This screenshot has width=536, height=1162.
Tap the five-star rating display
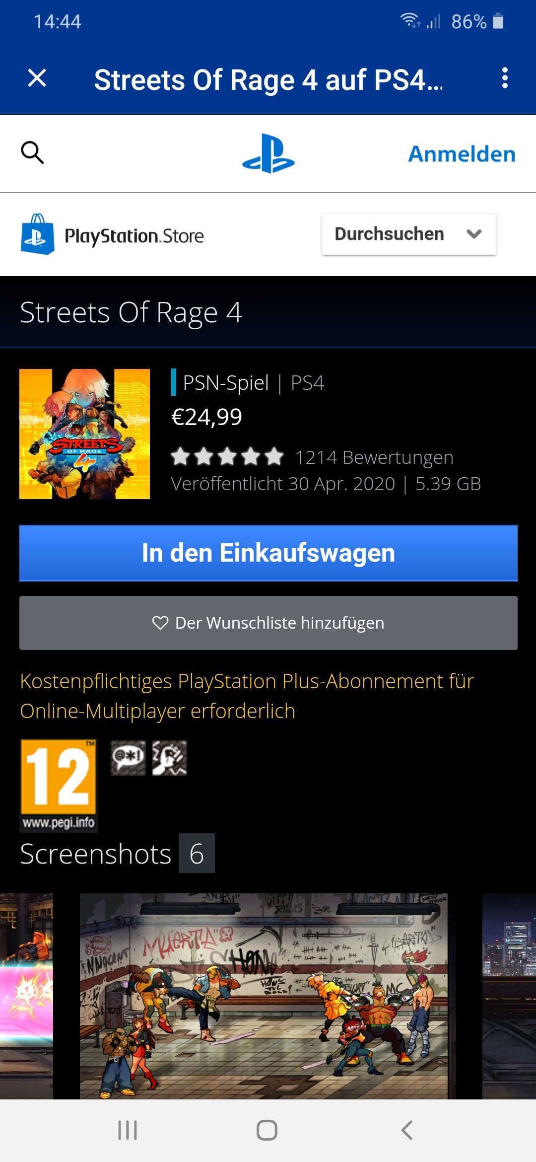click(227, 456)
